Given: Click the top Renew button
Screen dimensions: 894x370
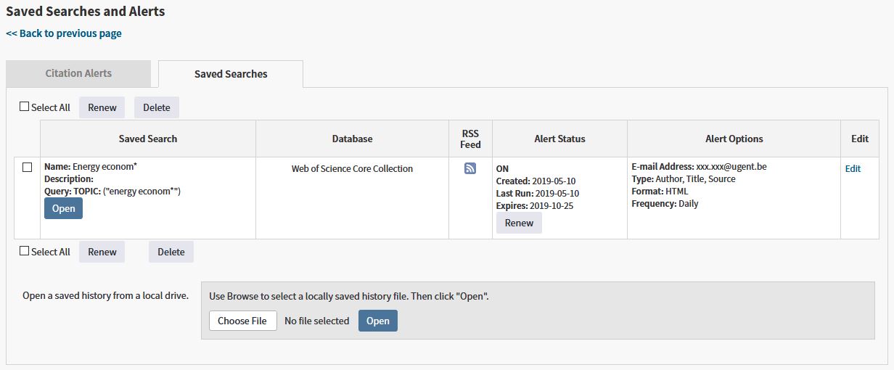Looking at the screenshot, I should pos(102,107).
